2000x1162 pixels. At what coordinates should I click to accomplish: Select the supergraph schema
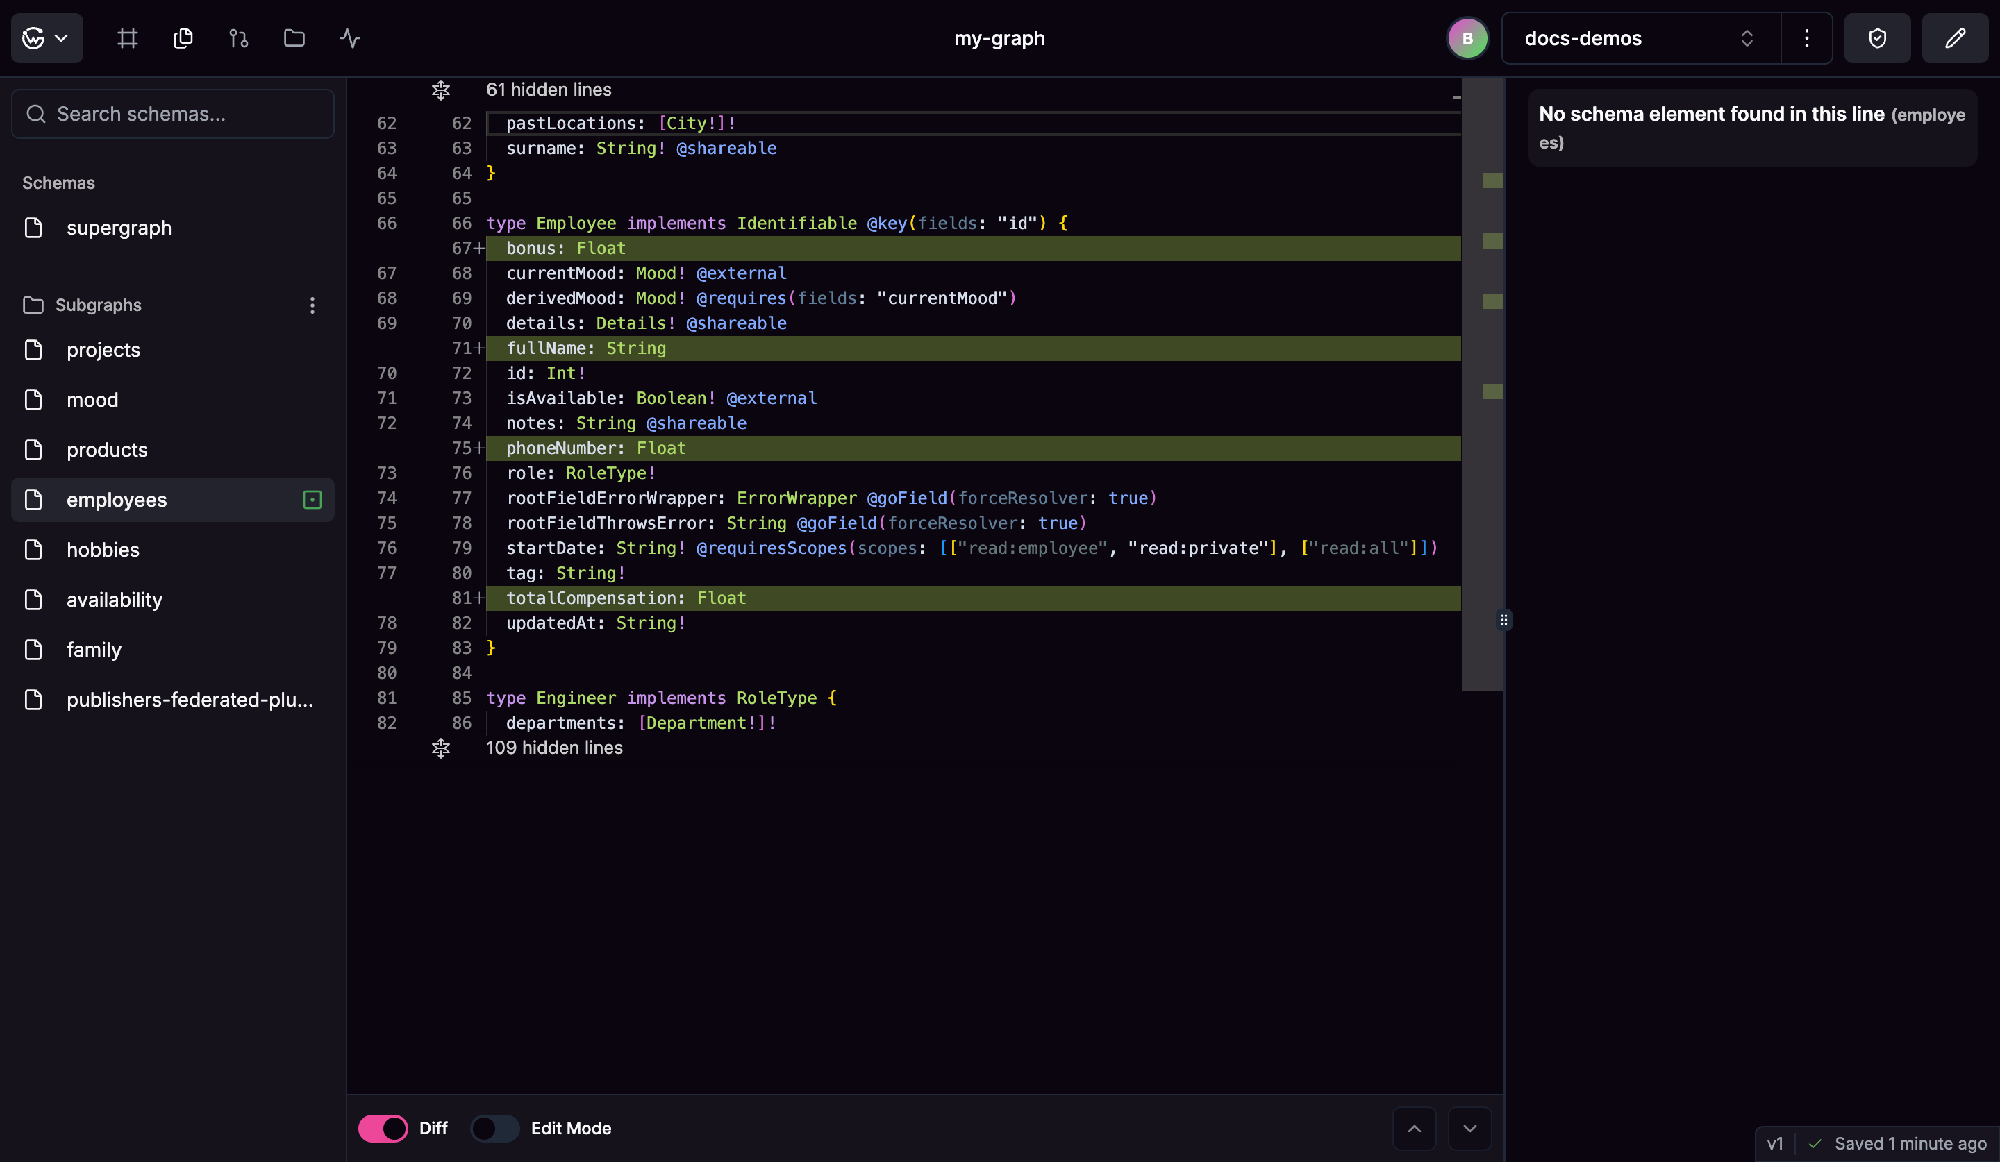click(x=173, y=228)
